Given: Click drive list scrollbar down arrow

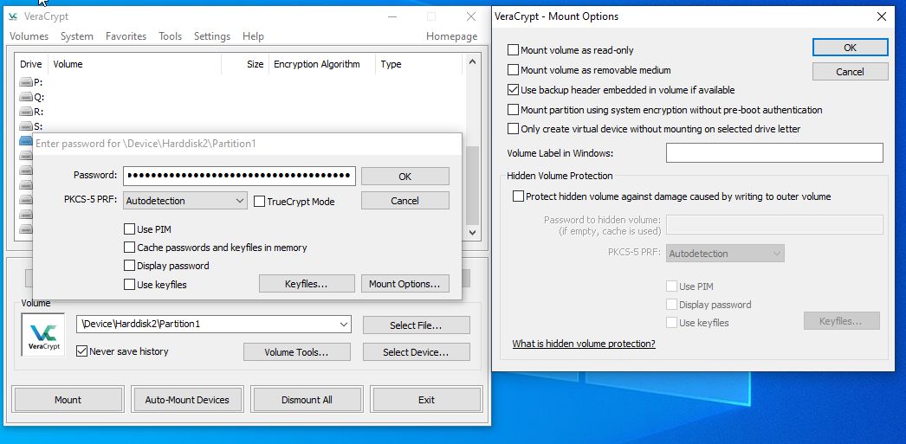Looking at the screenshot, I should point(472,232).
